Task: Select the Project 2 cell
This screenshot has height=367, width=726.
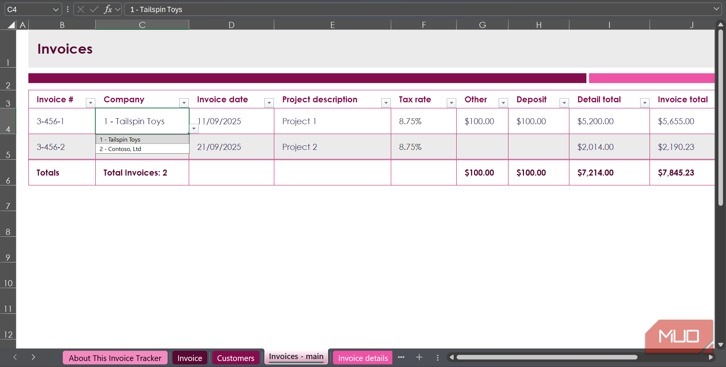Action: point(333,147)
